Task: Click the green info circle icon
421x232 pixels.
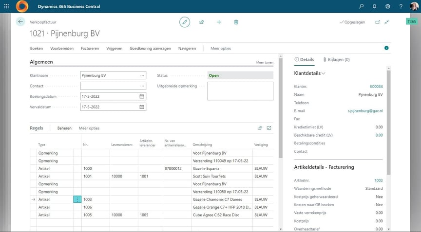Action: coord(386,48)
